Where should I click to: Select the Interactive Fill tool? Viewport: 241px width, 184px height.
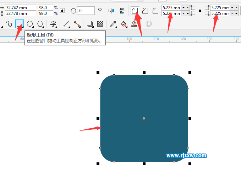click(x=124, y=24)
